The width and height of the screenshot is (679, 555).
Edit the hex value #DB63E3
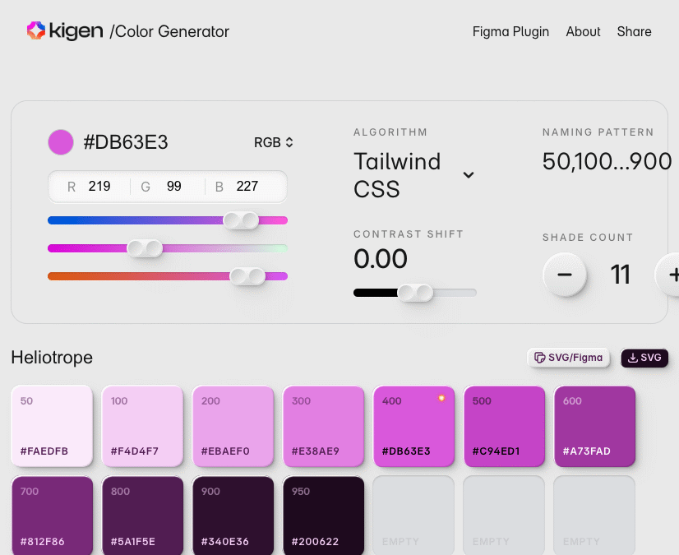[126, 142]
